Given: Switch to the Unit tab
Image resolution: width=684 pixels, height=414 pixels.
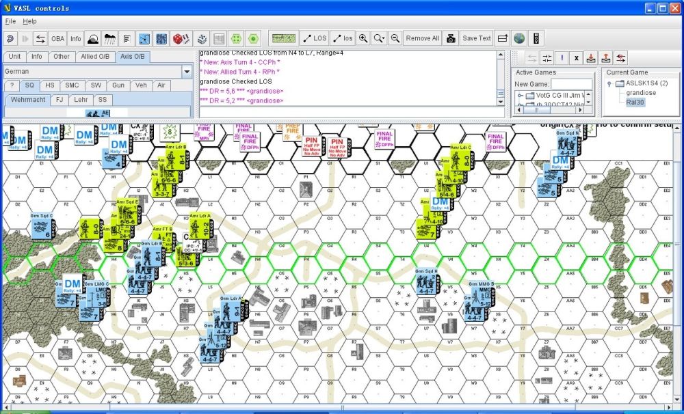Looking at the screenshot, I should pyautogui.click(x=14, y=57).
